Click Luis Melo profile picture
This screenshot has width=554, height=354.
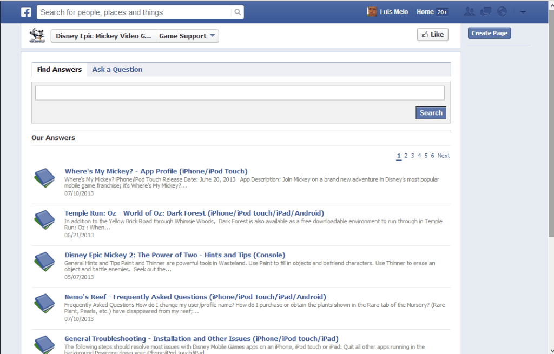372,12
